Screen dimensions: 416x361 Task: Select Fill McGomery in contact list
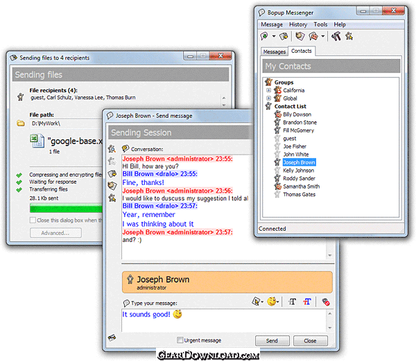tap(298, 130)
